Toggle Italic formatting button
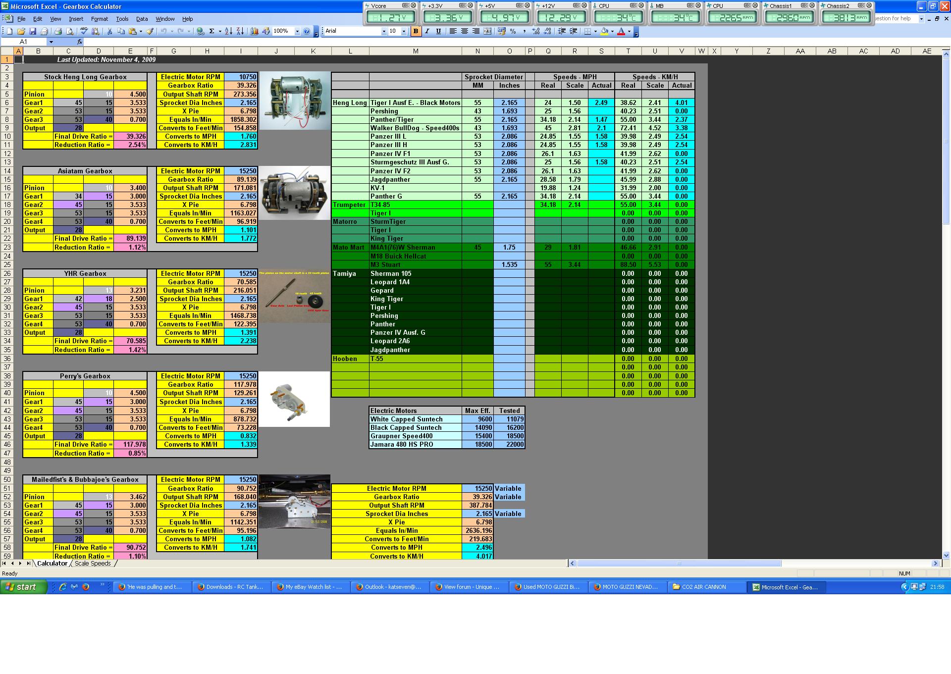951x674 pixels. (427, 31)
